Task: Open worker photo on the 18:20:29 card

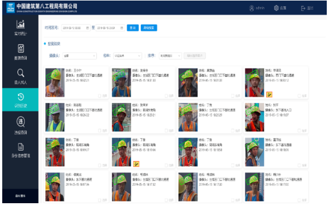Action: 188,118
